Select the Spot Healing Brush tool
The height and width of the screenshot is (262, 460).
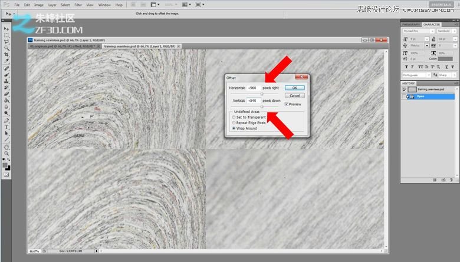pyautogui.click(x=6, y=68)
